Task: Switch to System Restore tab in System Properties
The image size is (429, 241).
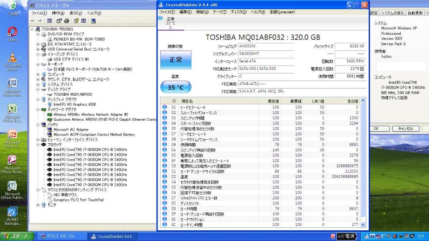Action: pos(392,13)
